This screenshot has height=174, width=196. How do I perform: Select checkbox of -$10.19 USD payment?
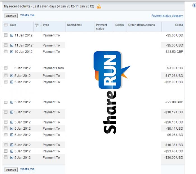tap(6, 112)
